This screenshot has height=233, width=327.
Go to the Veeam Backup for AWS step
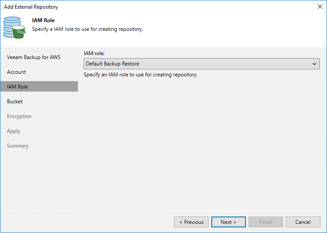tap(33, 57)
